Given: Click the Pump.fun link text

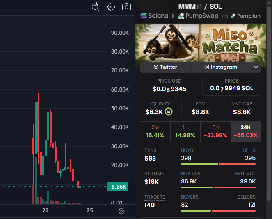Looking at the screenshot, I should tap(249, 16).
